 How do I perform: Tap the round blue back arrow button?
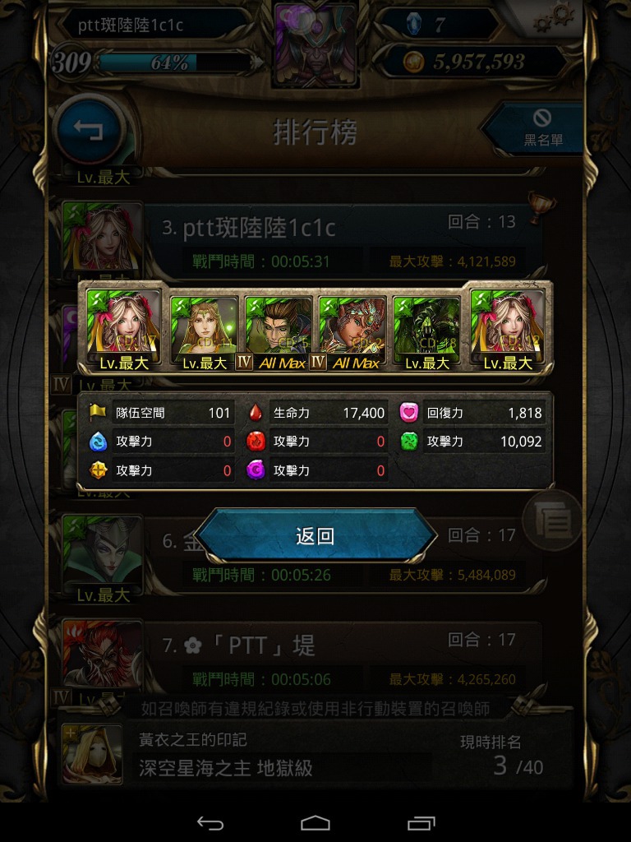pyautogui.click(x=90, y=130)
